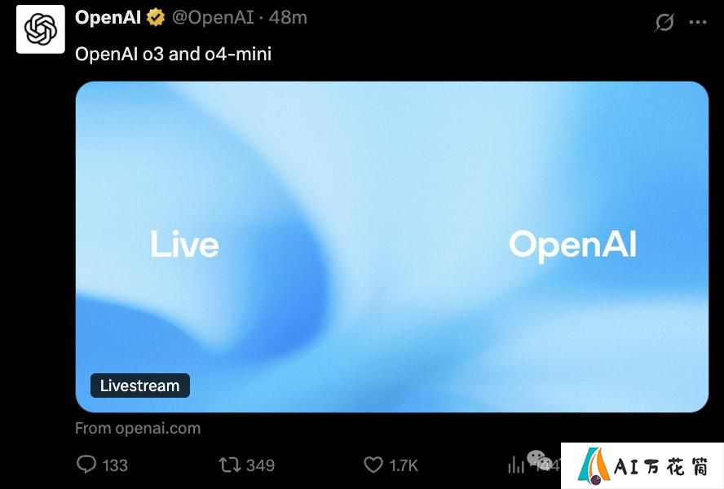
Task: Open the 48m timestamp permalink
Action: [x=288, y=18]
